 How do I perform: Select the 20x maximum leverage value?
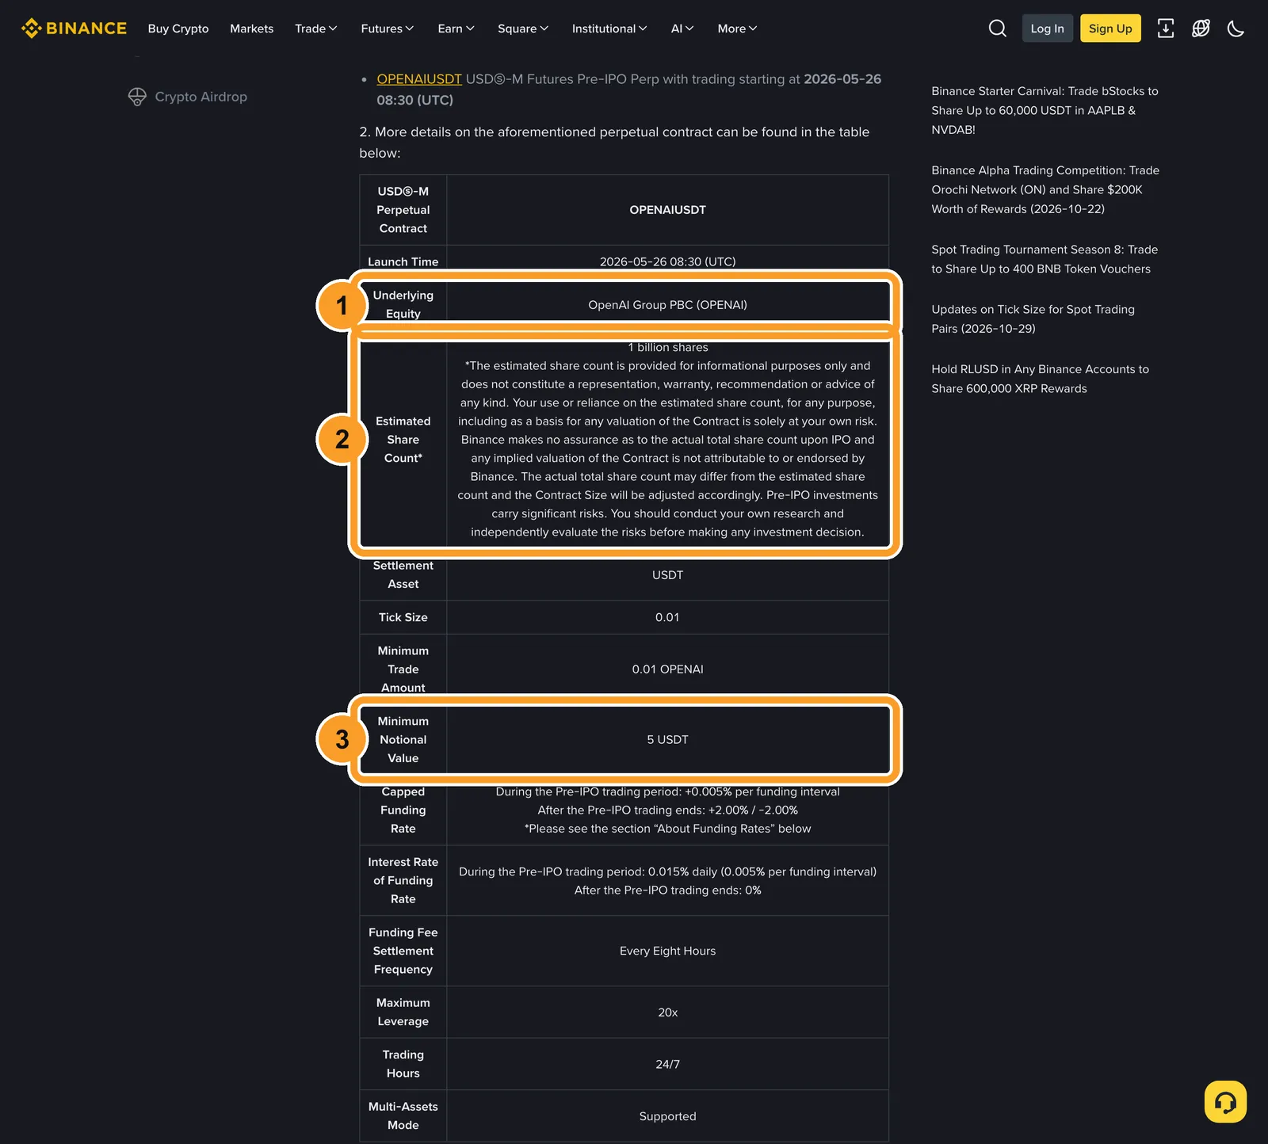[667, 1012]
